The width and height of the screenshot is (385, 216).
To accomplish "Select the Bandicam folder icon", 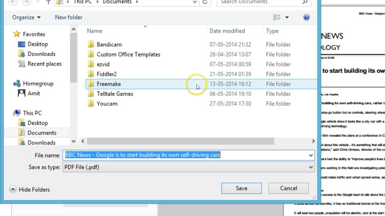I will pyautogui.click(x=91, y=44).
